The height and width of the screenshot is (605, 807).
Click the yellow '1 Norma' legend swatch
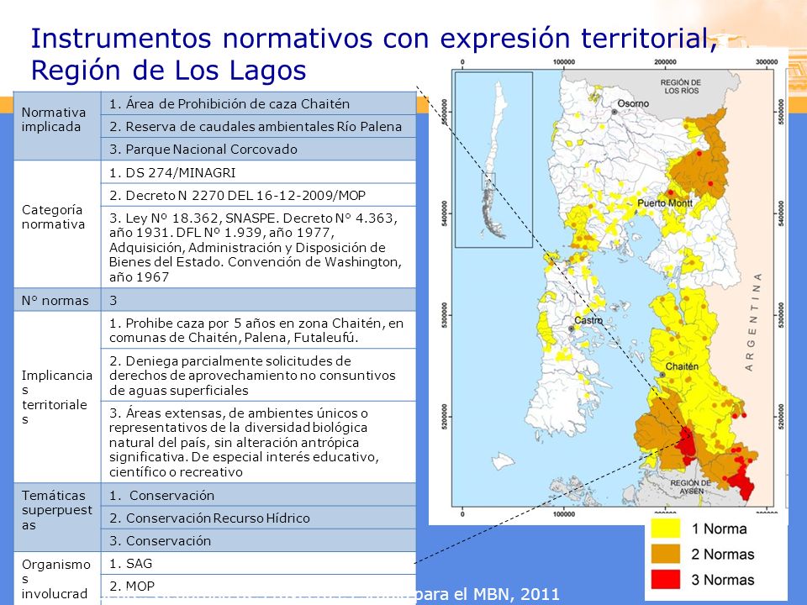click(666, 529)
